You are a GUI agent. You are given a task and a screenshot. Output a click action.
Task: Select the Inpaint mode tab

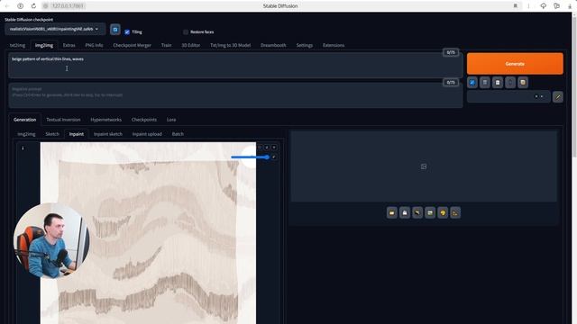(x=76, y=134)
